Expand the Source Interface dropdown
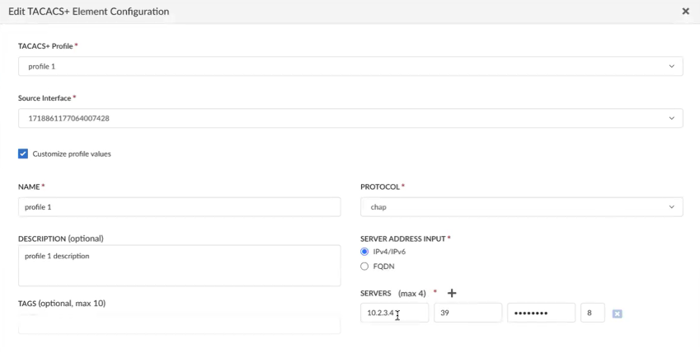The height and width of the screenshot is (354, 700). coord(350,118)
